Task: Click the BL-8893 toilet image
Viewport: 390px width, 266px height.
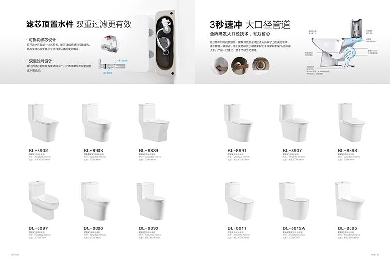Action: 351,122
